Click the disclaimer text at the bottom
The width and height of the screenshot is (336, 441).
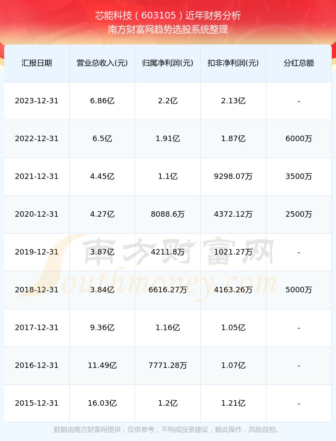point(168,430)
